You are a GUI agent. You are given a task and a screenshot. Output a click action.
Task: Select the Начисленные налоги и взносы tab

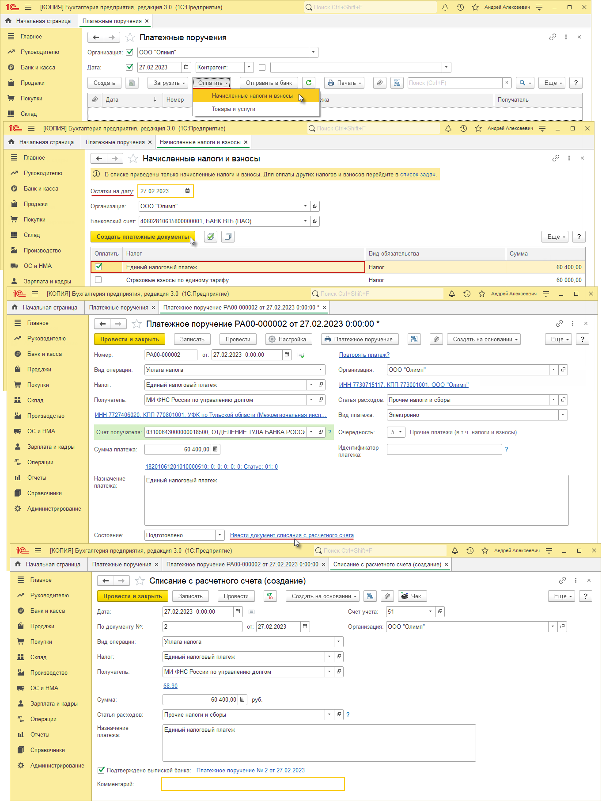tap(200, 142)
